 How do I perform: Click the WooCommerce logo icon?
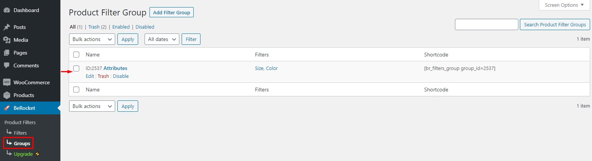(x=6, y=82)
